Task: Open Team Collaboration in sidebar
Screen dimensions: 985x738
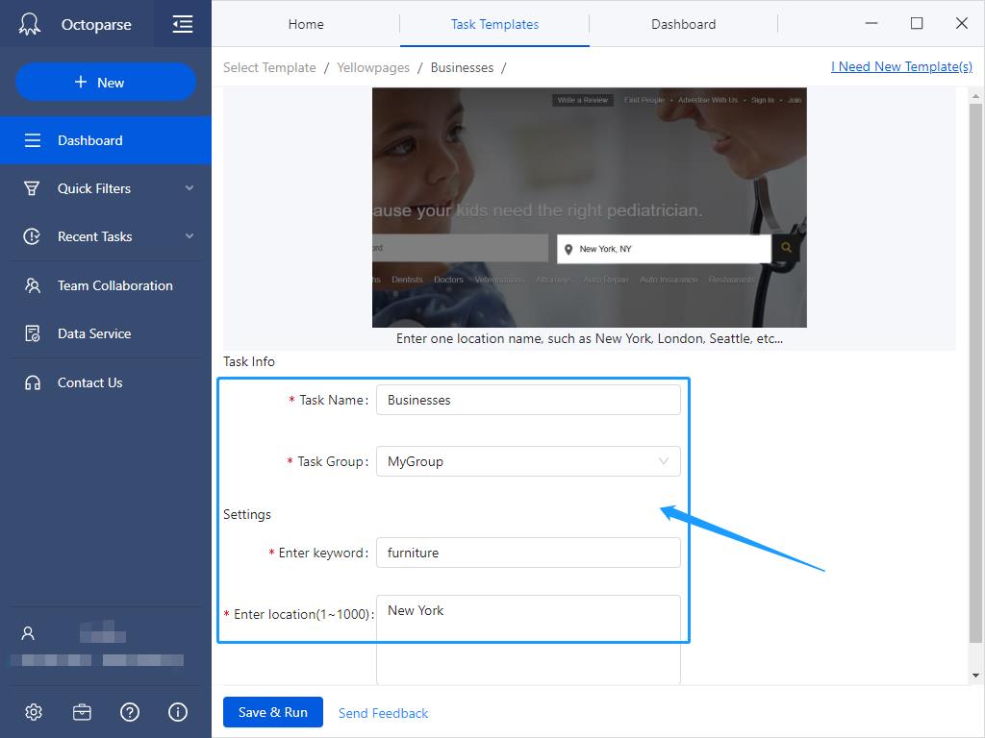Action: click(x=106, y=285)
